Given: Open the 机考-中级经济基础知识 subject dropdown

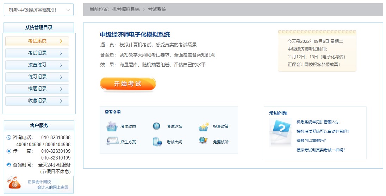Looking at the screenshot, I should click(39, 10).
